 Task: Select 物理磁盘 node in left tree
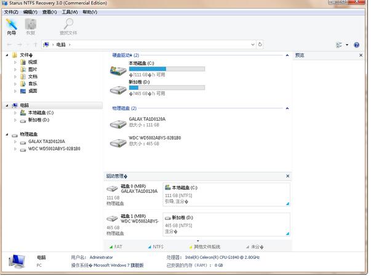pos(29,134)
